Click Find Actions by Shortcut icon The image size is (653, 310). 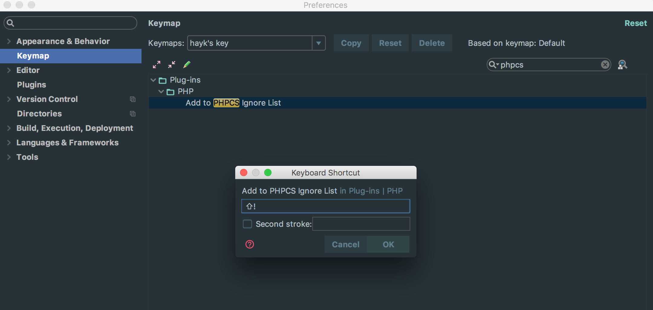(622, 65)
